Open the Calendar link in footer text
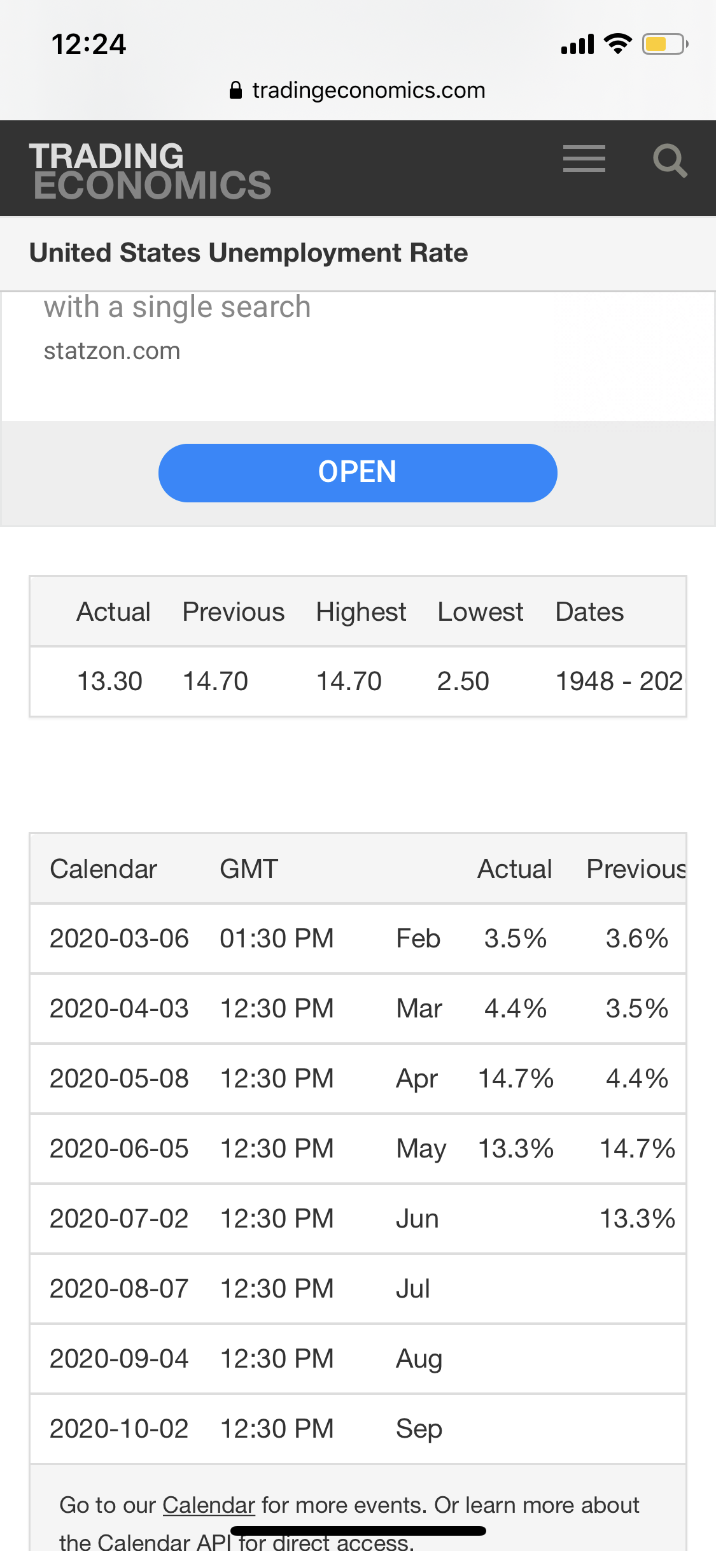Image resolution: width=716 pixels, height=1551 pixels. 209,1505
